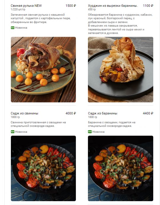Image resolution: width=160 pixels, height=205 pixels.
Task: Open the Свиная рулька dish photo
Action: 43,70
